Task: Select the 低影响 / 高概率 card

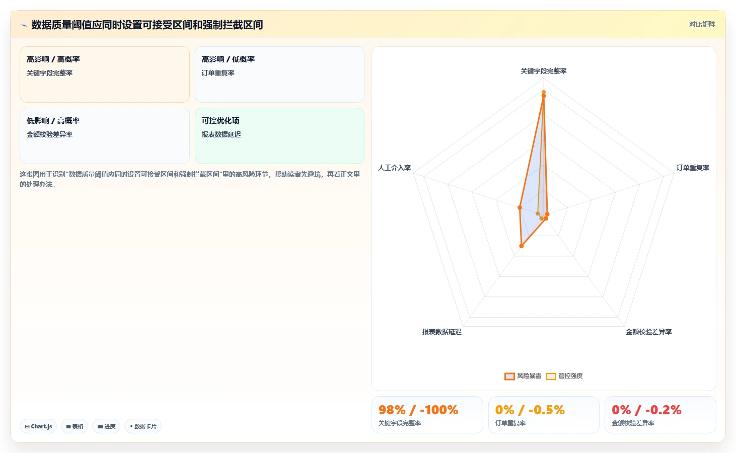Action: (x=105, y=136)
